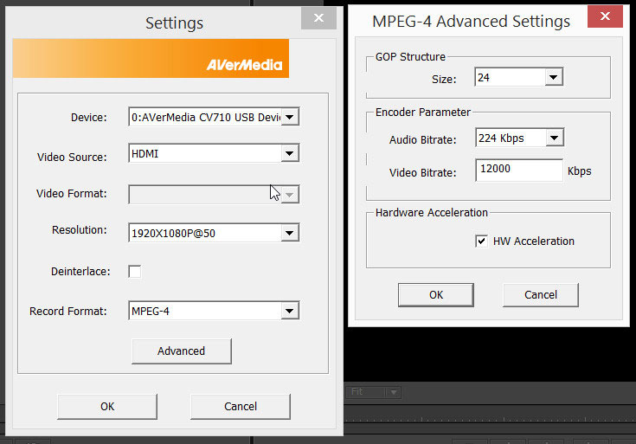
Task: Open the disabled Video Format dropdown
Action: (214, 195)
